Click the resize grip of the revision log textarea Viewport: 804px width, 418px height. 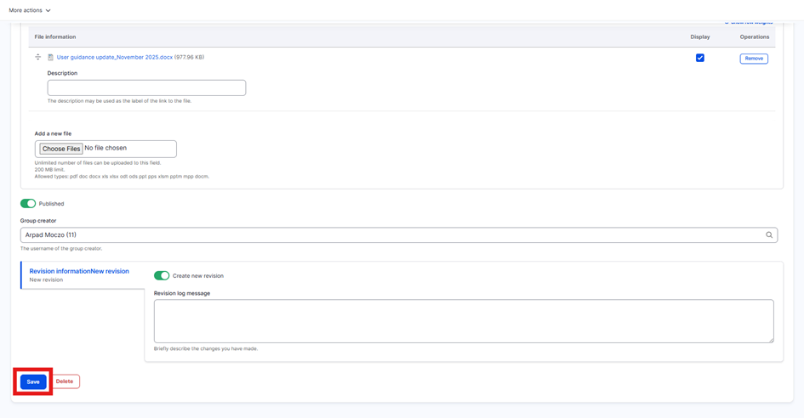point(771,340)
